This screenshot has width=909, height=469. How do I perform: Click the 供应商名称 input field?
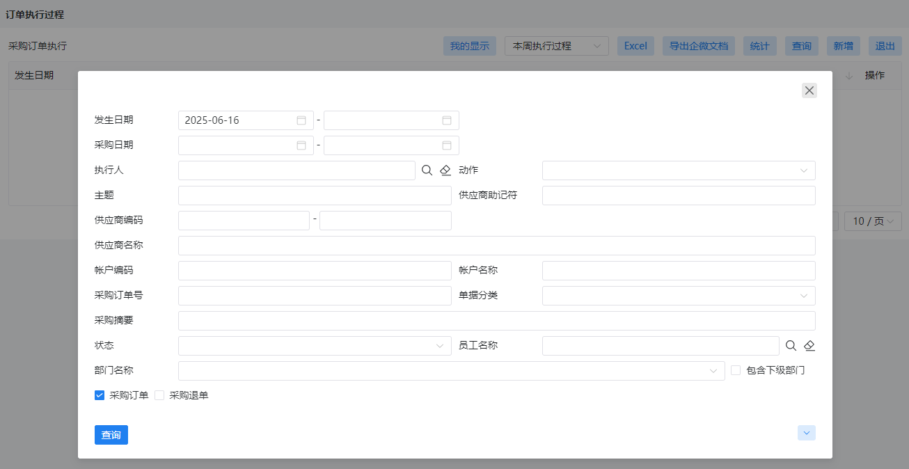[497, 246]
